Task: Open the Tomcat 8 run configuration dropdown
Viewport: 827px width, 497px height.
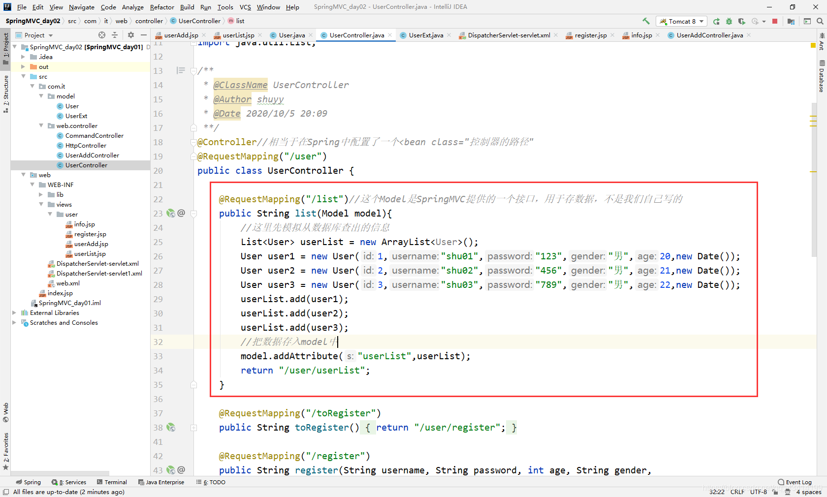Action: [x=682, y=21]
